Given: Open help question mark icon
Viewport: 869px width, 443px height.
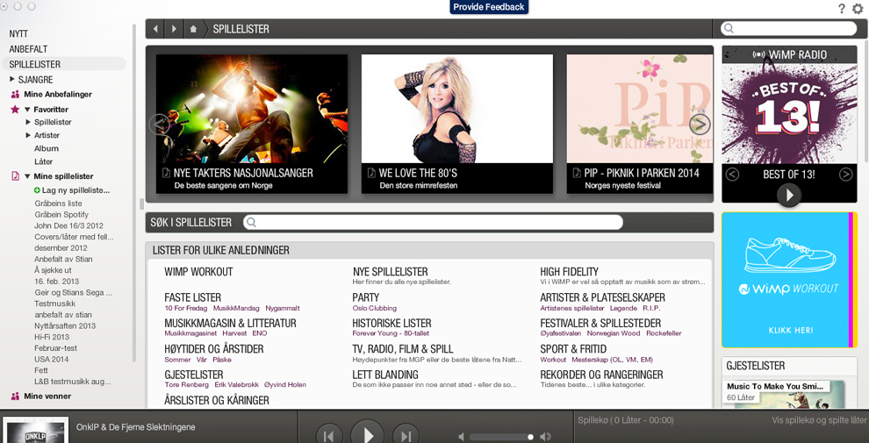Looking at the screenshot, I should 841,8.
